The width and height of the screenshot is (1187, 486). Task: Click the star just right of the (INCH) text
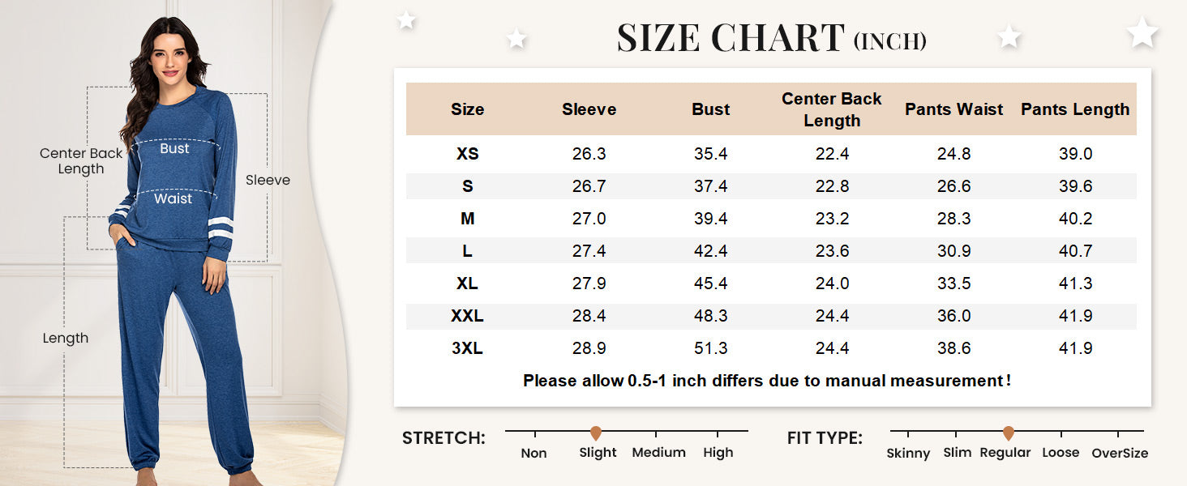click(1009, 36)
